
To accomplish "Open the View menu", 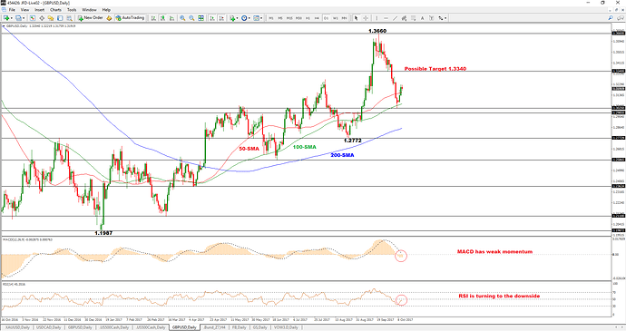I will pyautogui.click(x=24, y=10).
